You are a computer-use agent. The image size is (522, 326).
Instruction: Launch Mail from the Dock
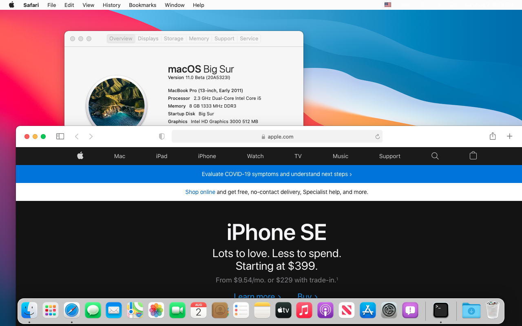tap(114, 311)
